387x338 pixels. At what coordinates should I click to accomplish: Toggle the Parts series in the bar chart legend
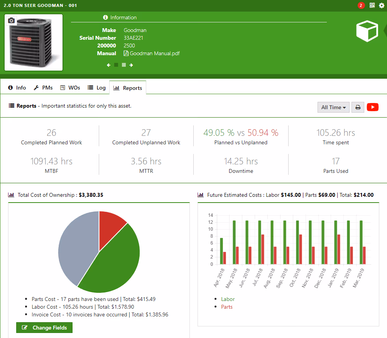click(x=226, y=307)
